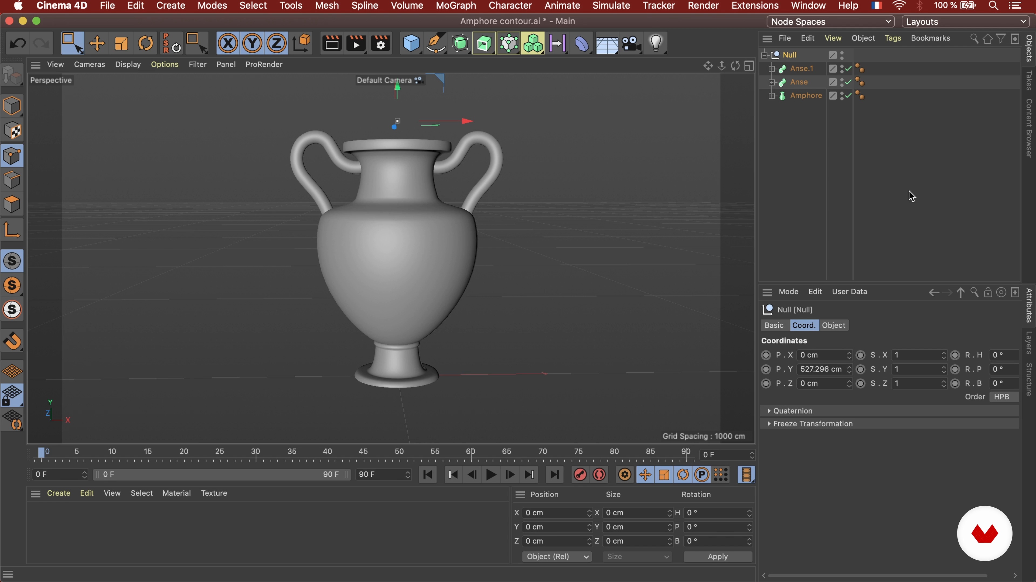
Task: Expand Freeze Transformation section
Action: tap(769, 423)
